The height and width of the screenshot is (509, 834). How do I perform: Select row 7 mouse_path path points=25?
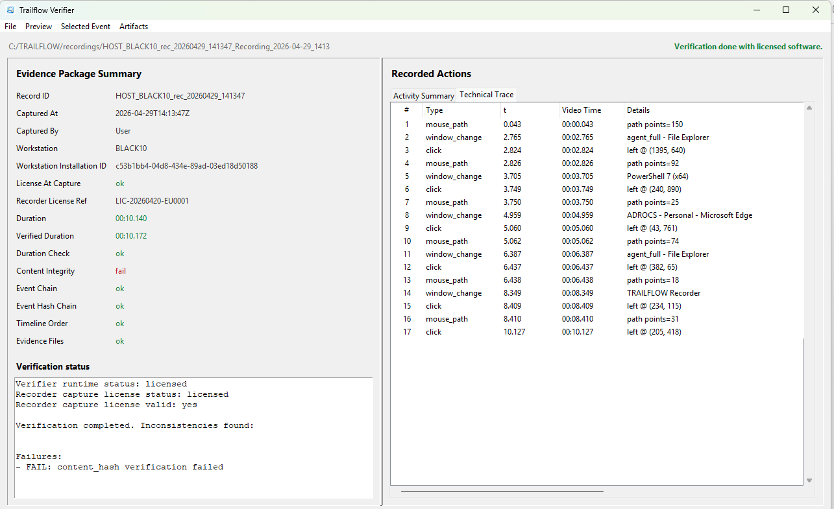pos(597,202)
